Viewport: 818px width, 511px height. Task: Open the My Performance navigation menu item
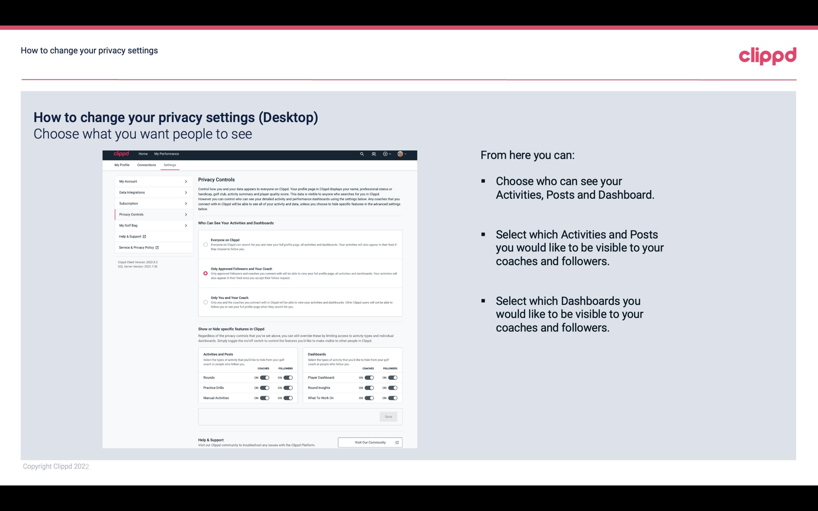167,154
